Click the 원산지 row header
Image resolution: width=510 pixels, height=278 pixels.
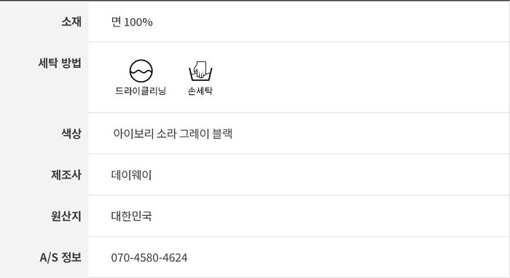(66, 216)
